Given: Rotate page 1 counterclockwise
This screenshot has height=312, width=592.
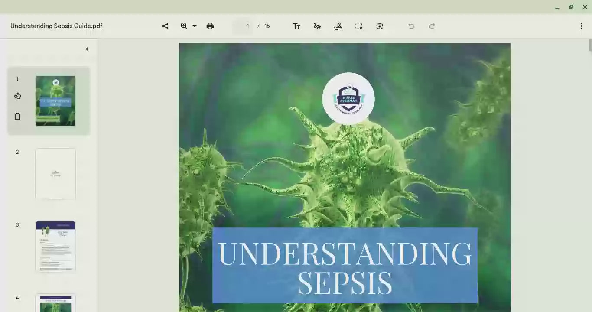Looking at the screenshot, I should click(x=17, y=96).
